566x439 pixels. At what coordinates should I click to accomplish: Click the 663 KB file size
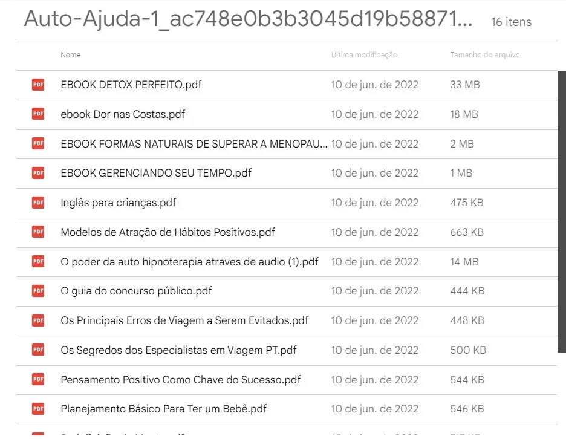click(x=467, y=232)
